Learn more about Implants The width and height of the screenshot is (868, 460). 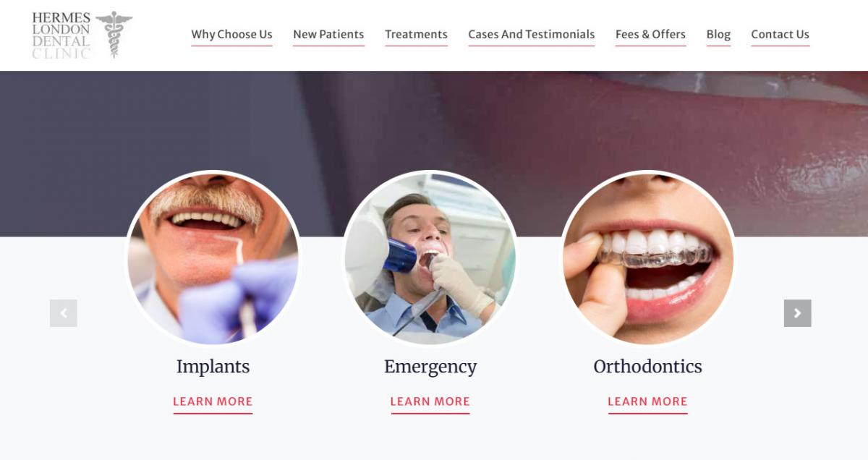coord(213,402)
